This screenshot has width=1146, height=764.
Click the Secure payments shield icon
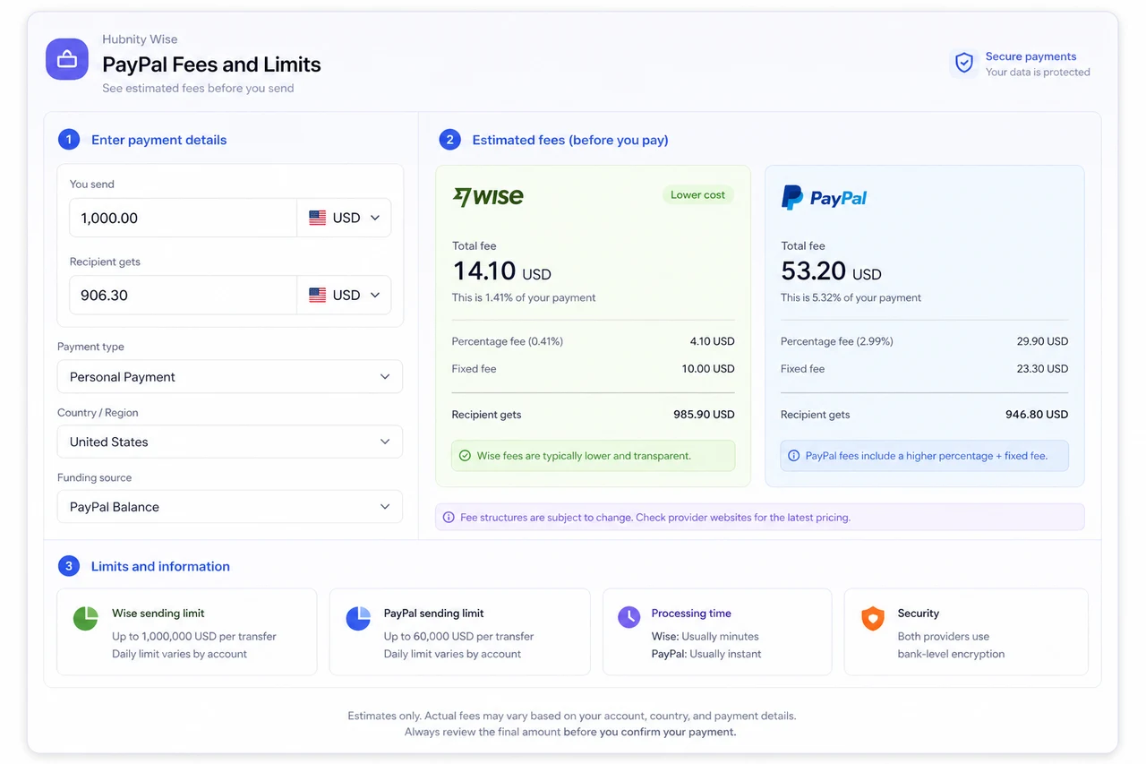(964, 63)
